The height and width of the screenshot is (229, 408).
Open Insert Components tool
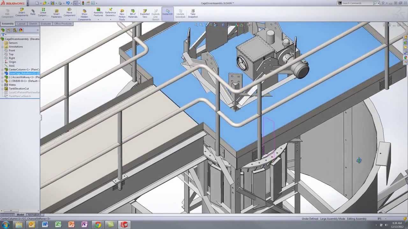[x=22, y=13]
